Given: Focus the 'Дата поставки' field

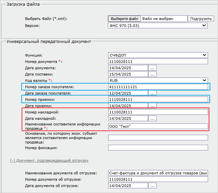Looking at the screenshot, I should [x=128, y=74].
